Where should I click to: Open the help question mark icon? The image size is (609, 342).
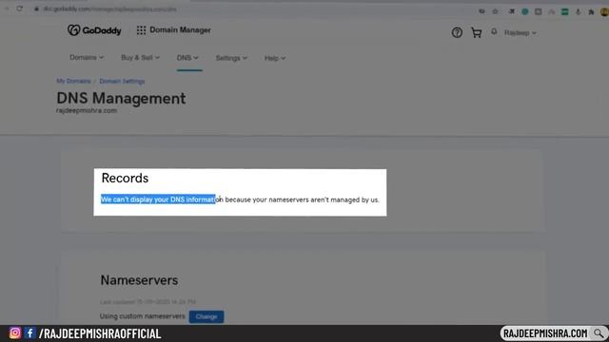[x=457, y=32]
